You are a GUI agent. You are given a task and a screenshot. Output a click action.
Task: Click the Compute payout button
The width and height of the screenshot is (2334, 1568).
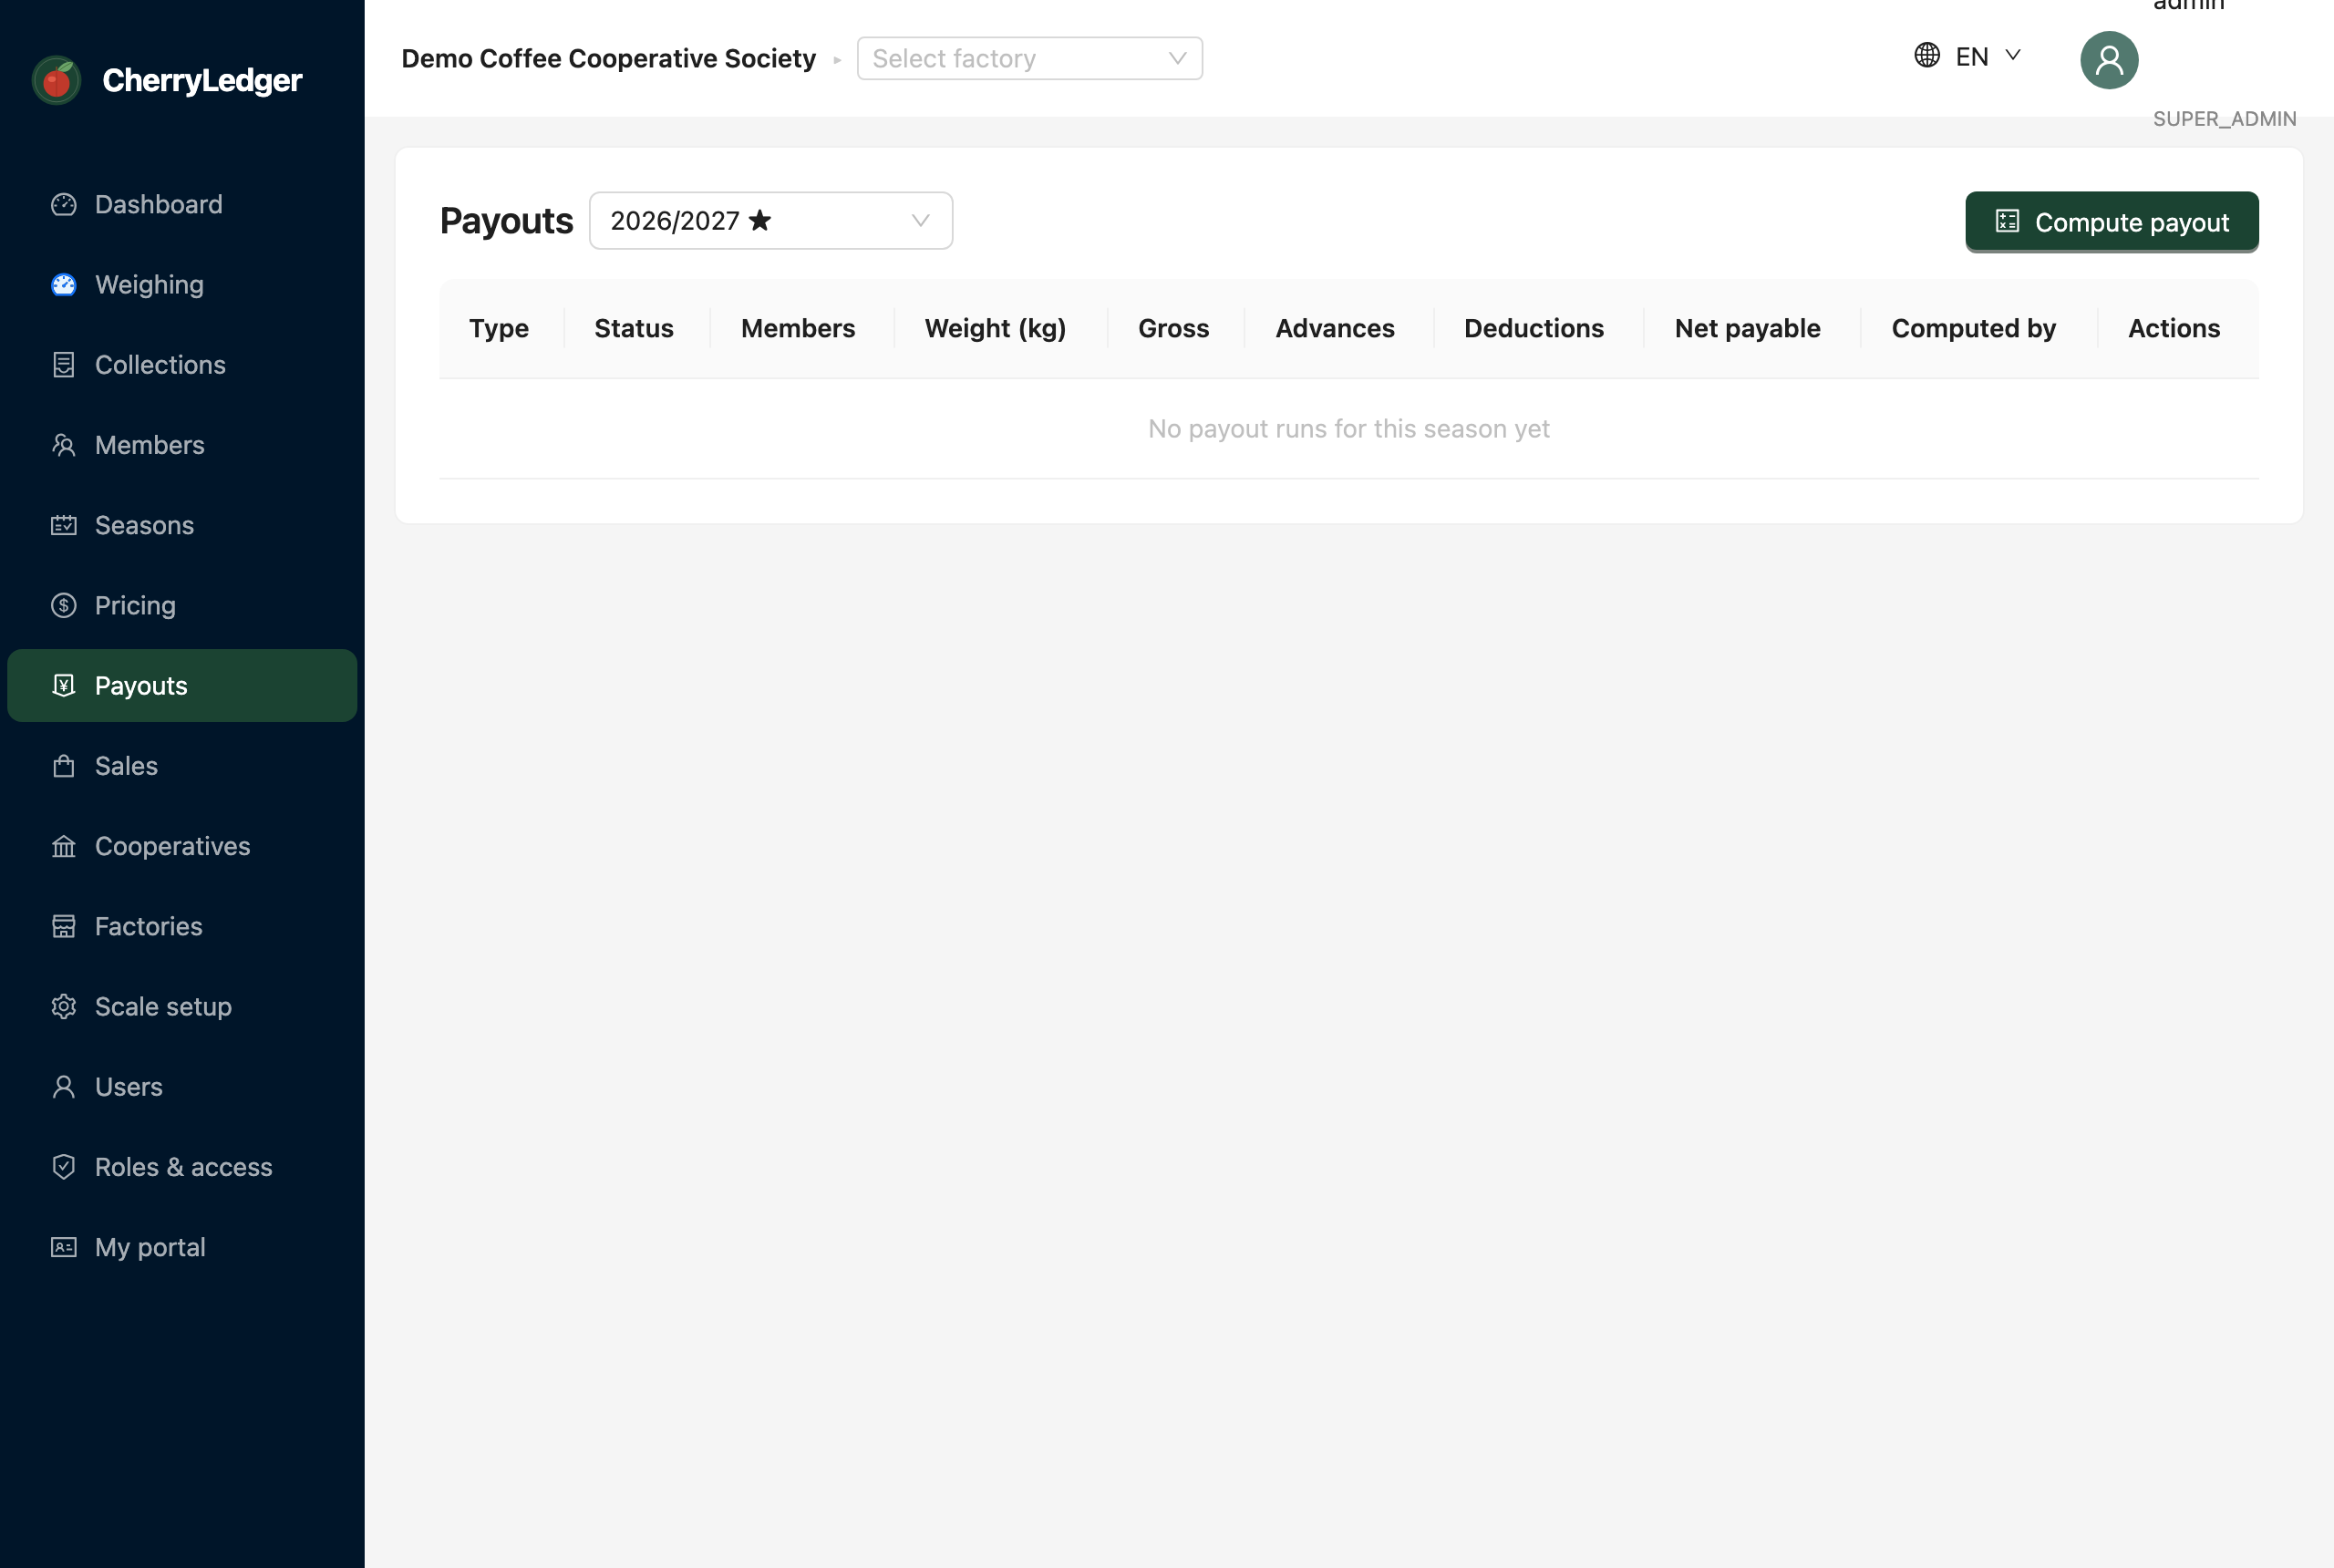(2111, 221)
